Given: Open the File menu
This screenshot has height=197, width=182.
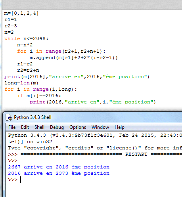Looking at the screenshot, I should 12,127.
